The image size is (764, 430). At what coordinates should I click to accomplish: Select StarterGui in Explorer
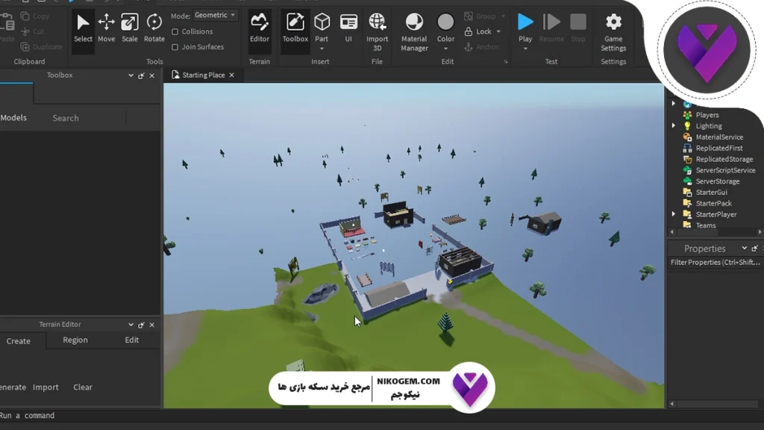point(711,193)
